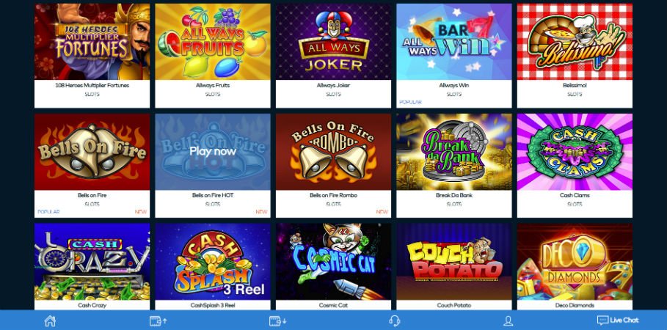667x330 pixels.
Task: Open the Allways Win slot thumbnail
Action: click(x=454, y=42)
